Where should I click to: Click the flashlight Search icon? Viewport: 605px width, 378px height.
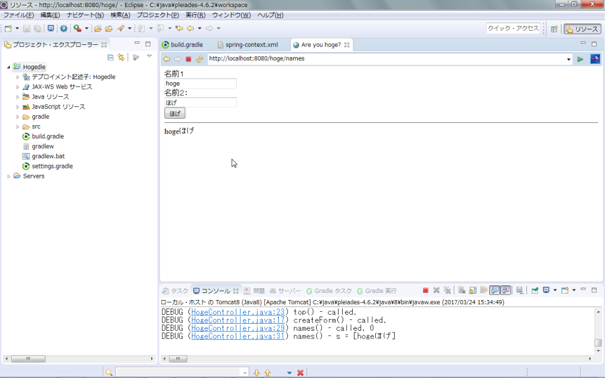tap(121, 28)
